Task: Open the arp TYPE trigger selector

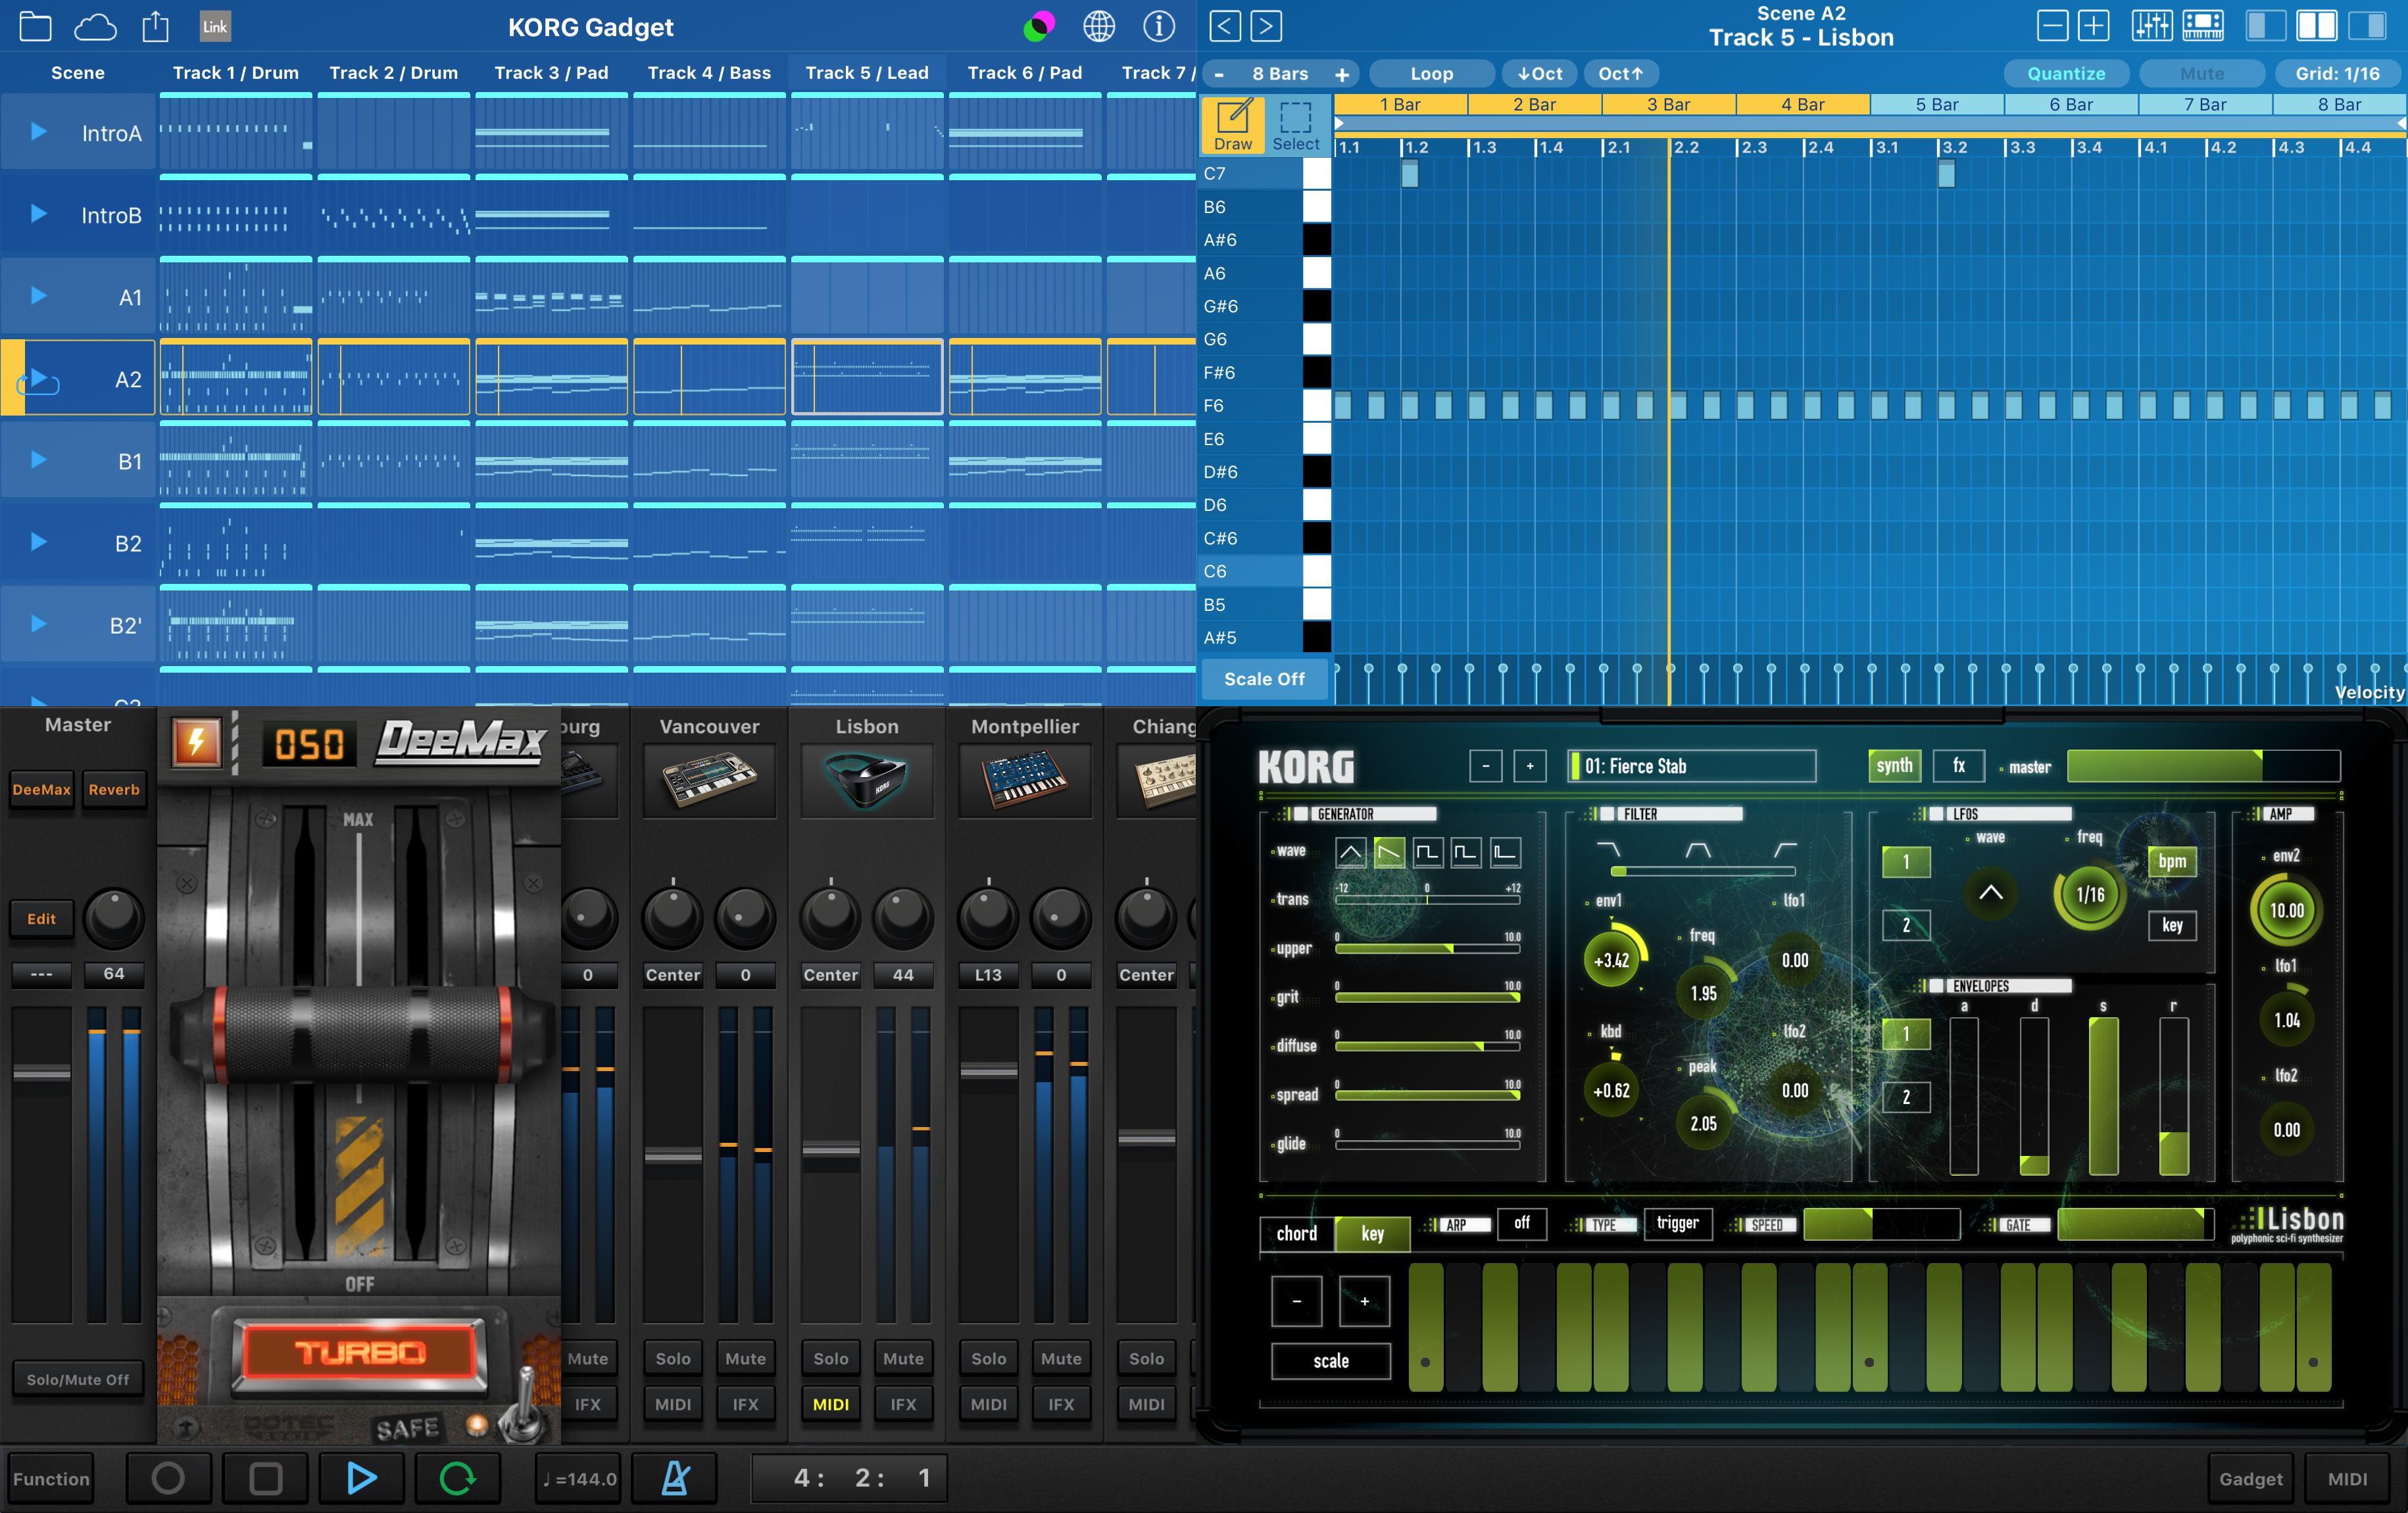Action: coord(1677,1223)
